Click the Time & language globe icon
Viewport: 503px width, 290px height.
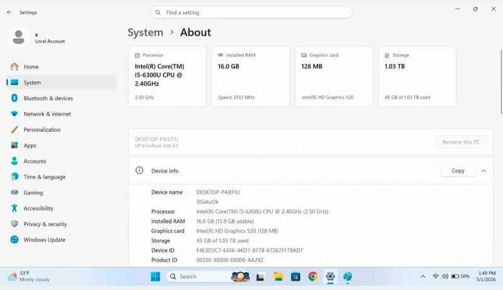[14, 176]
